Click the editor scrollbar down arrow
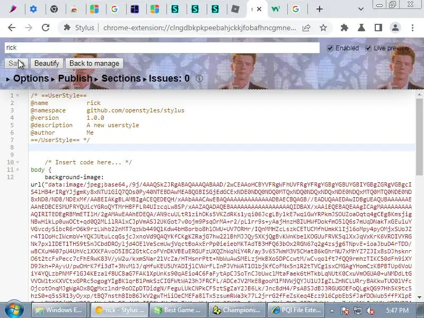This screenshot has width=424, height=318. click(419, 297)
